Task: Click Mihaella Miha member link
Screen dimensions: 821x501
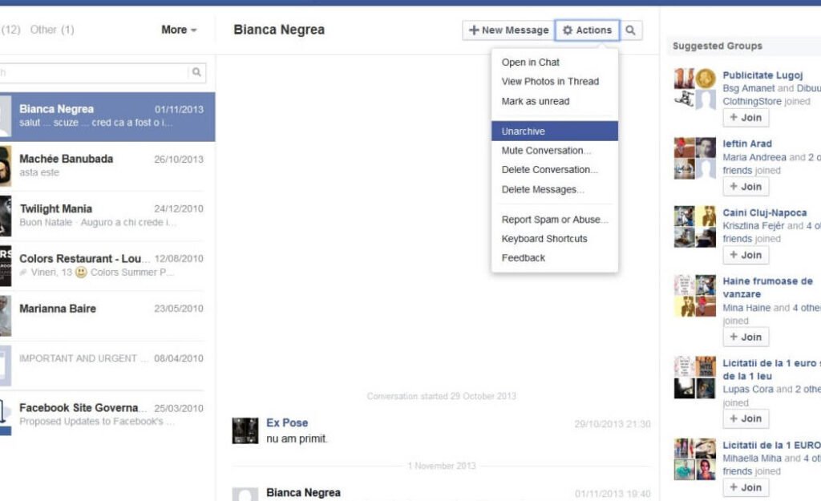Action: pos(752,458)
